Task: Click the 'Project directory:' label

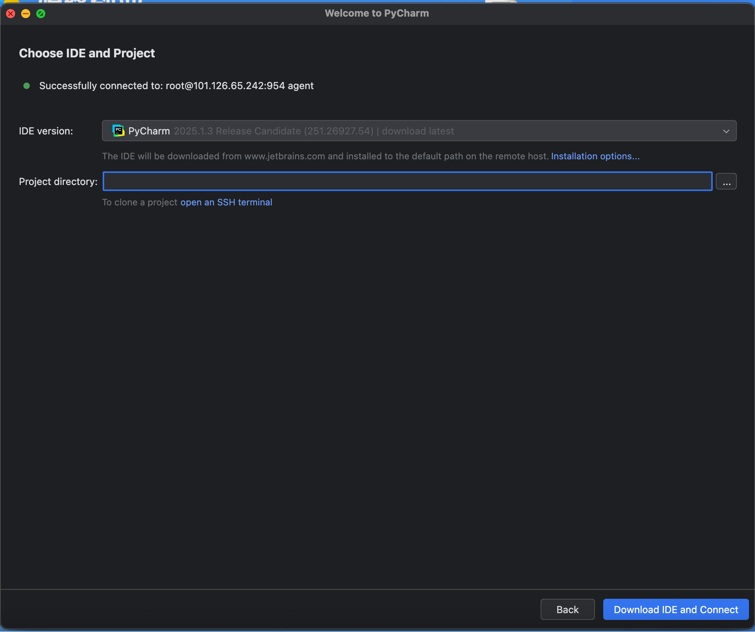Action: tap(58, 182)
